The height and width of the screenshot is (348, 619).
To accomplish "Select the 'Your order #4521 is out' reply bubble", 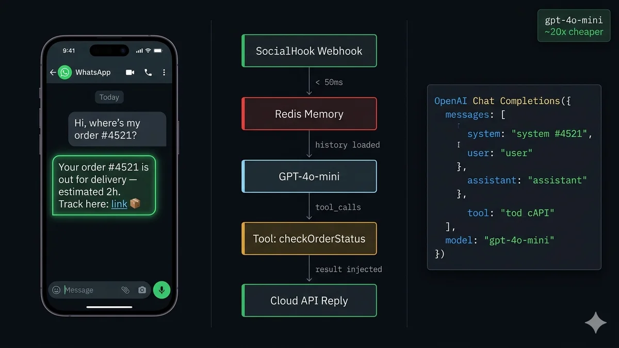I will (x=104, y=186).
